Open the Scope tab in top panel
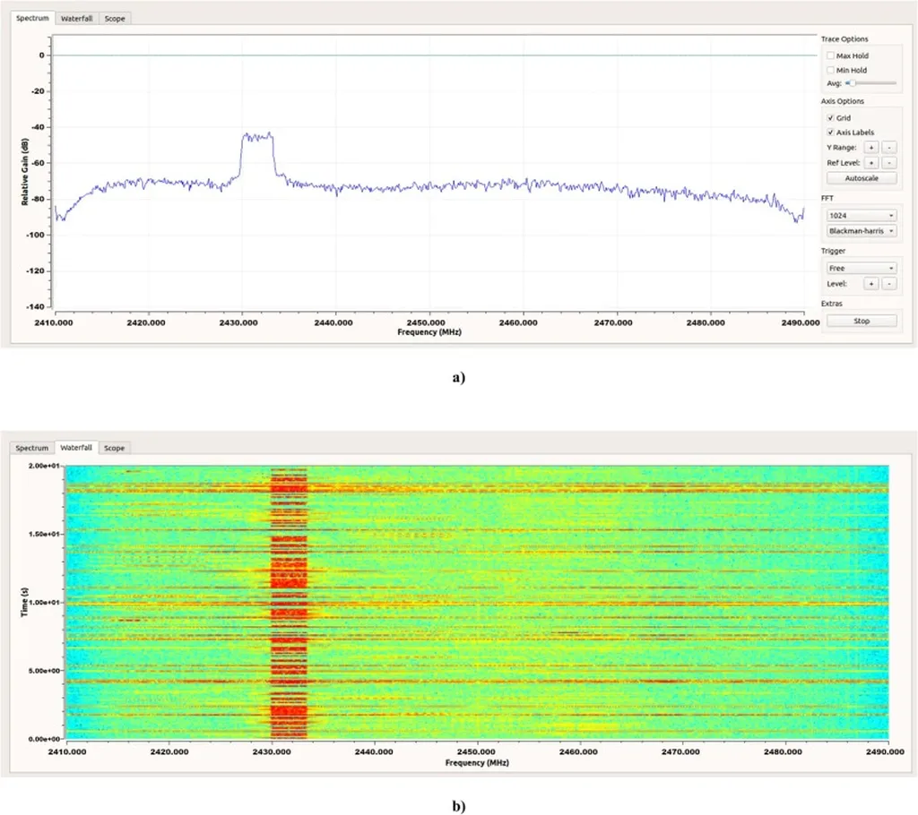 coord(115,18)
